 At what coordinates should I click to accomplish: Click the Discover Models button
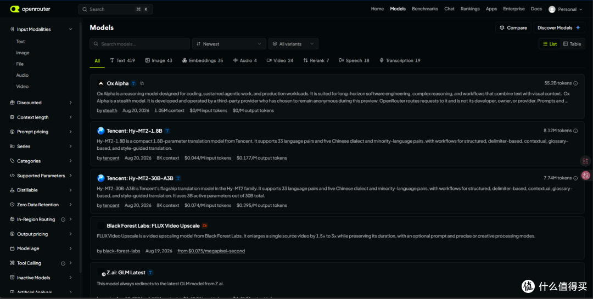pos(559,27)
